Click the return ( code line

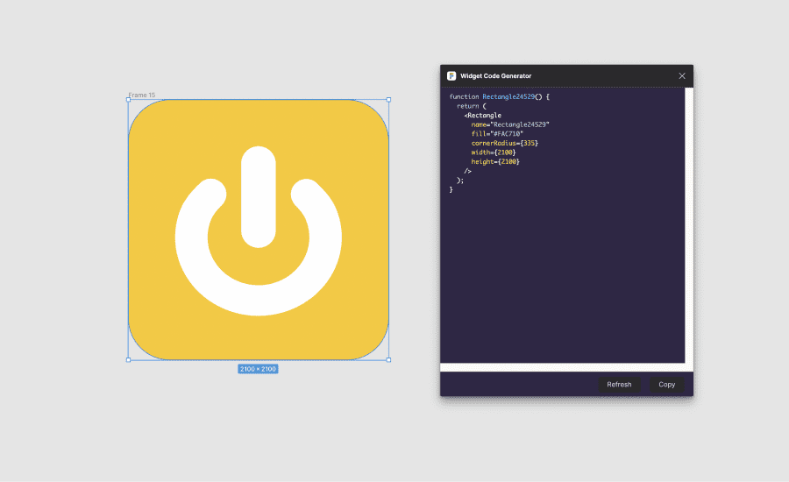click(472, 106)
